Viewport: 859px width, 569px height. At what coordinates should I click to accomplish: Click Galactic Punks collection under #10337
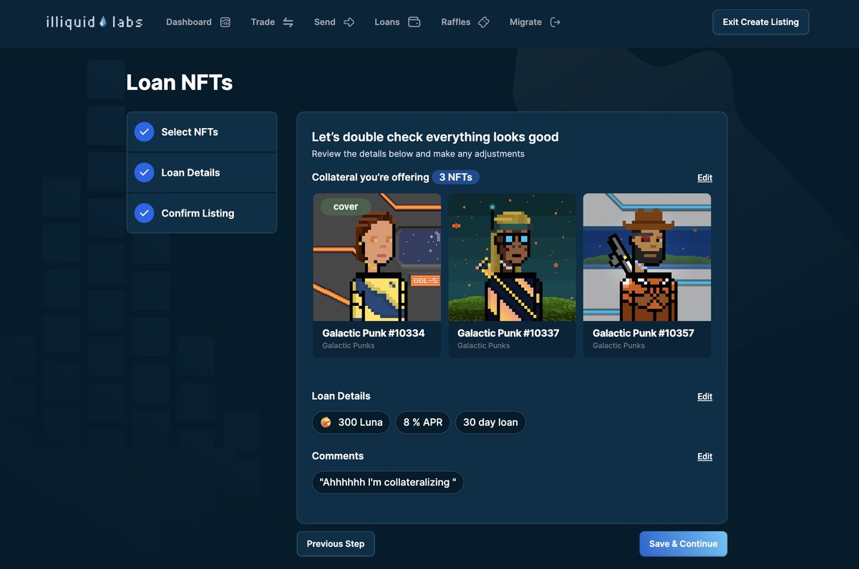tap(484, 346)
